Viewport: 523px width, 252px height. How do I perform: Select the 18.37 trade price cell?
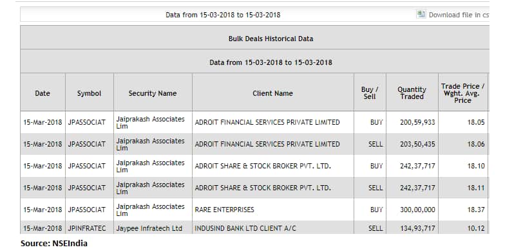pos(476,210)
